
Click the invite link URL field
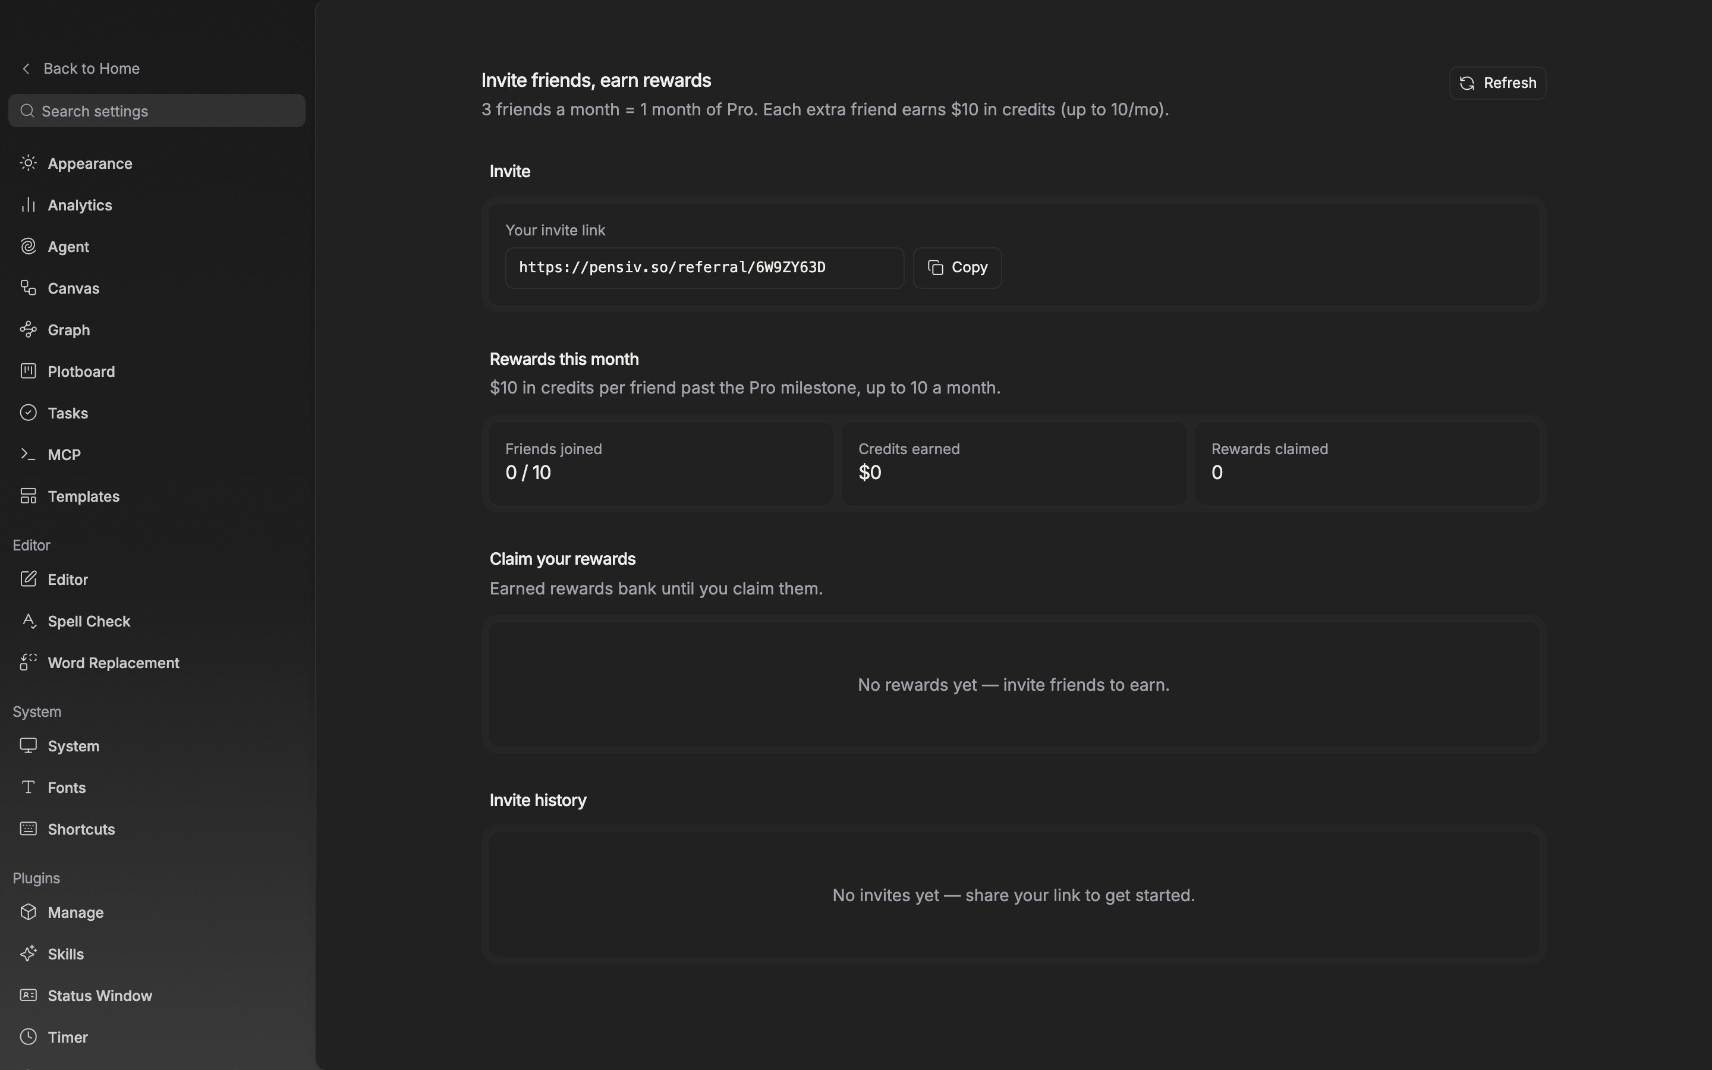(x=704, y=267)
